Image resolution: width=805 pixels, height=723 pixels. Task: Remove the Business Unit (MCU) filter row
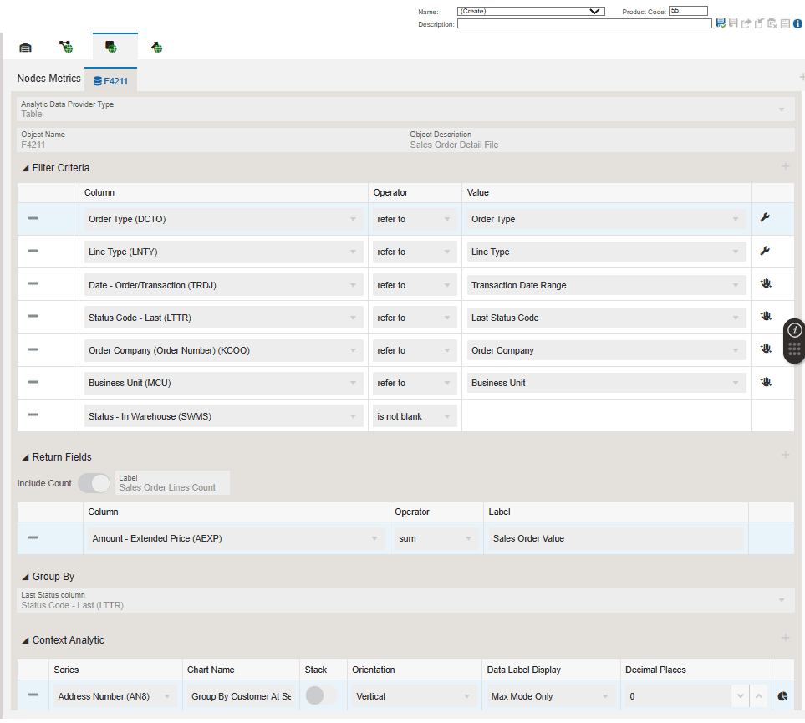33,382
